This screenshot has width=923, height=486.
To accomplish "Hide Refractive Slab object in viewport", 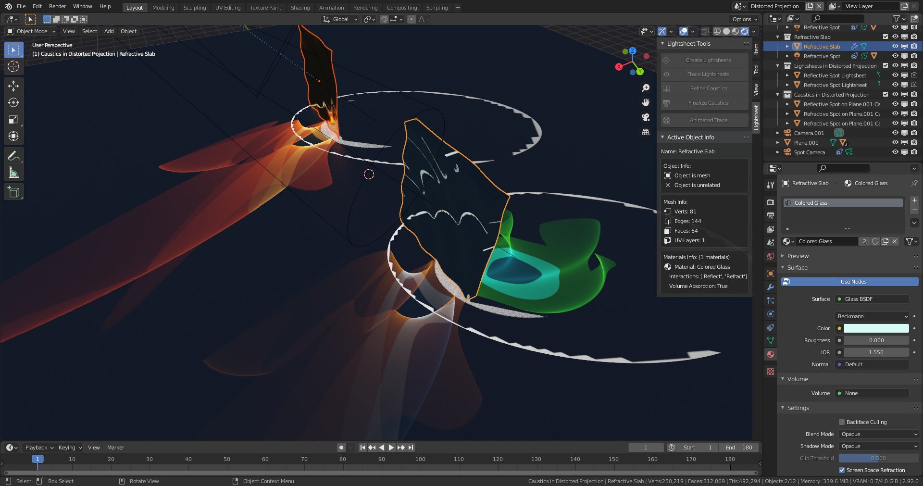I will [895, 47].
